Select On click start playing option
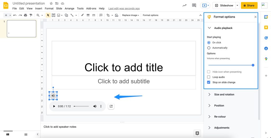The width and height of the screenshot is (271, 138). (209, 43)
